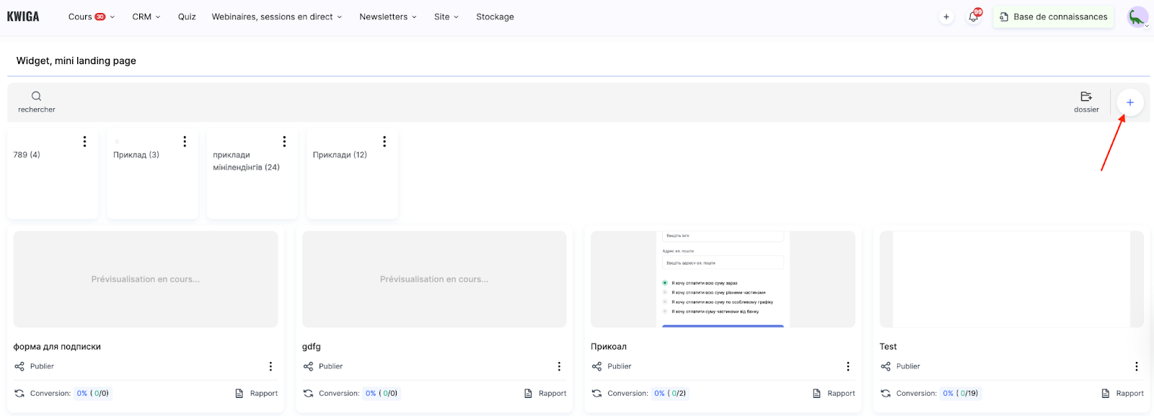Click the blue plus button to add widget
This screenshot has width=1154, height=416.
[x=1129, y=102]
